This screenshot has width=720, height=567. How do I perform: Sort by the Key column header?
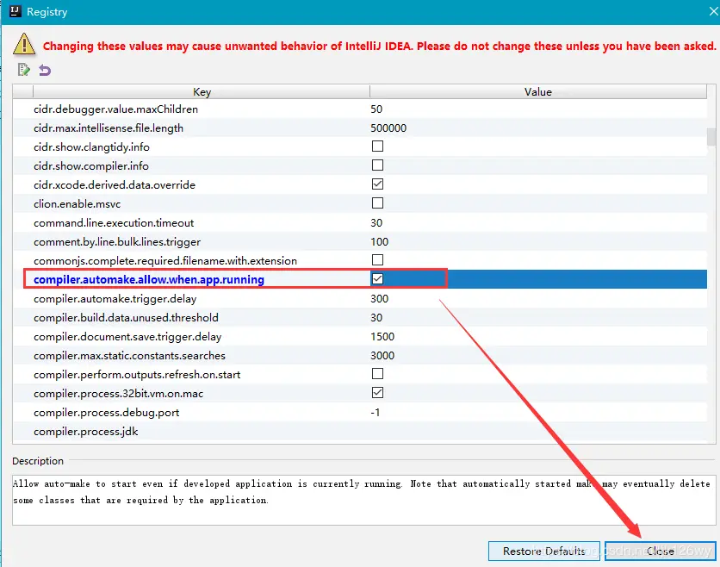(x=202, y=92)
